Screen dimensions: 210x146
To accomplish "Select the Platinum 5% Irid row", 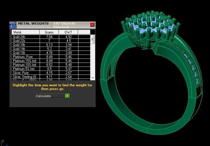I will point(51,69).
